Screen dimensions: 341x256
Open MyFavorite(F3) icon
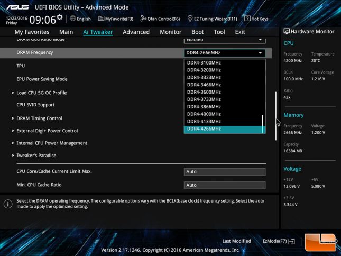pos(101,19)
